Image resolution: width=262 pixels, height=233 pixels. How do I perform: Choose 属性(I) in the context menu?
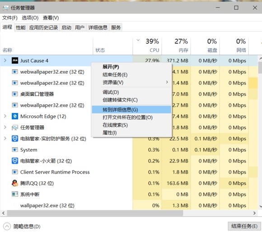(131, 133)
